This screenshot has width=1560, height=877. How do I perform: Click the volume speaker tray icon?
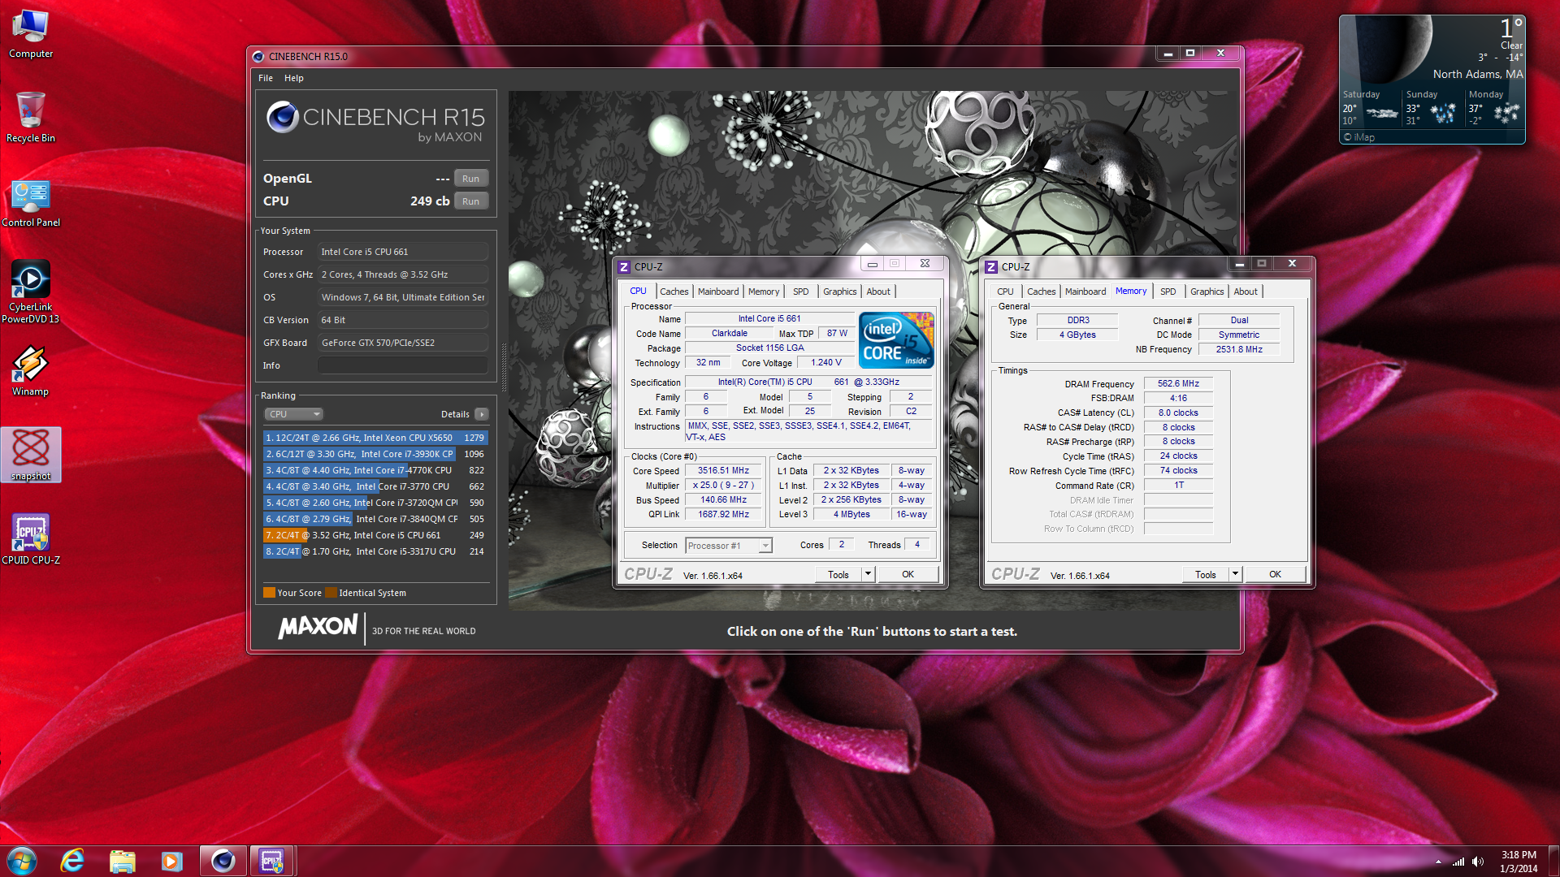[1478, 862]
